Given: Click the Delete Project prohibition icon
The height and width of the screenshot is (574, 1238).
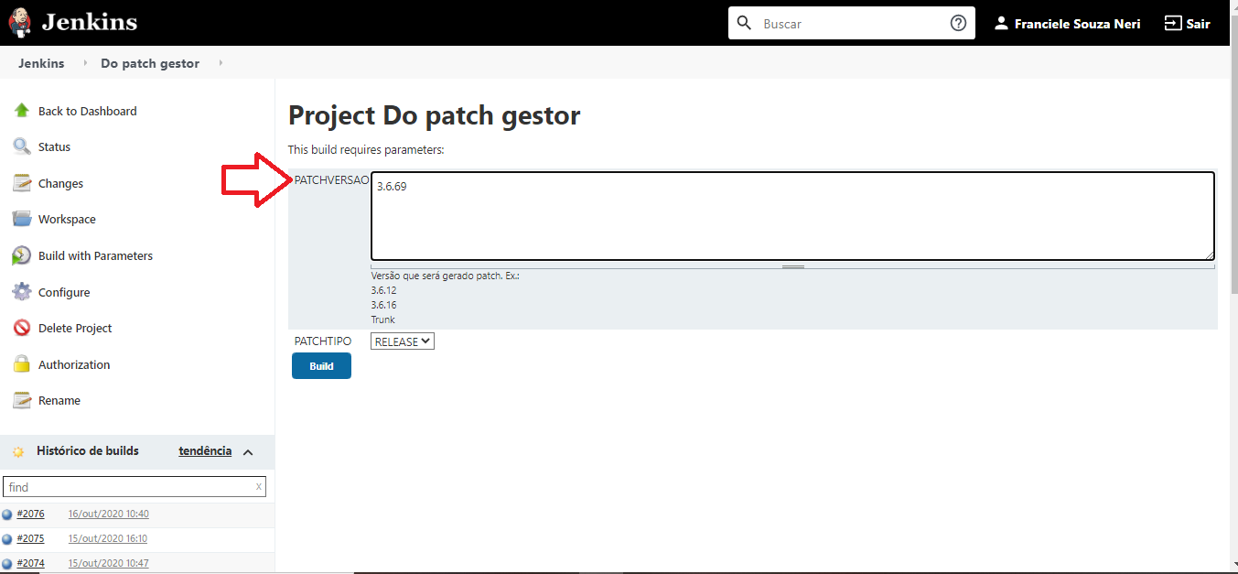Looking at the screenshot, I should tap(22, 328).
